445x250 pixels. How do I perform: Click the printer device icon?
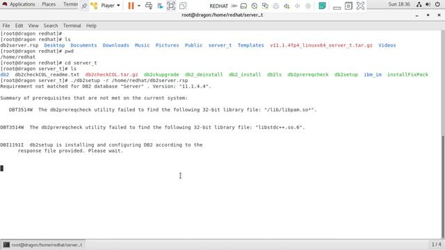pyautogui.click(x=276, y=6)
